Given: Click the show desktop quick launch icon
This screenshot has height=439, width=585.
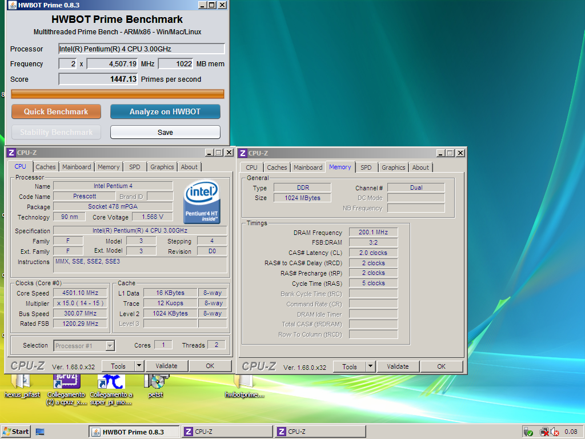Looking at the screenshot, I should [x=40, y=432].
